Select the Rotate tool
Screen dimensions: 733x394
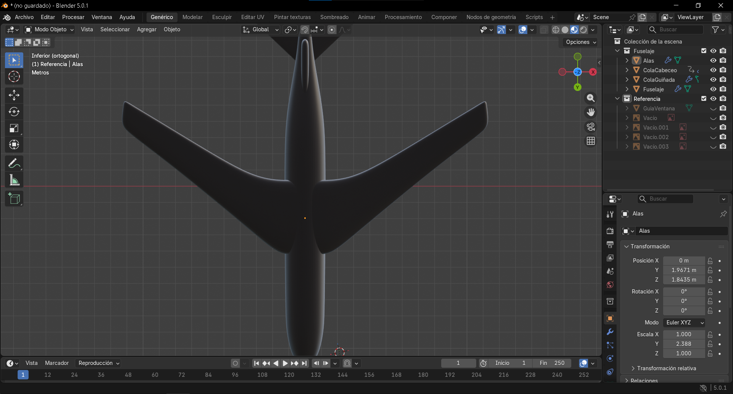coord(14,112)
